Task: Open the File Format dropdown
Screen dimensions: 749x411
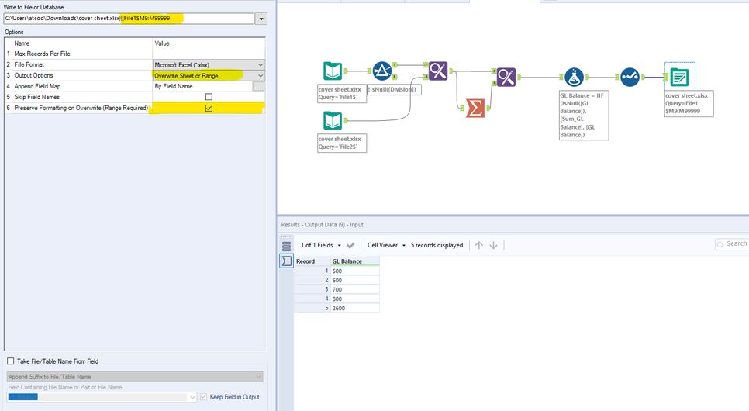Action: (x=261, y=64)
